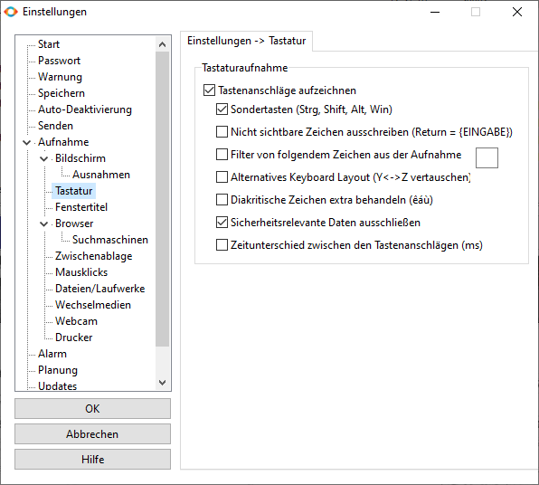This screenshot has height=485, width=539.
Task: Uncheck Tastenanschläge aufzeichnen checkbox
Action: [x=209, y=90]
